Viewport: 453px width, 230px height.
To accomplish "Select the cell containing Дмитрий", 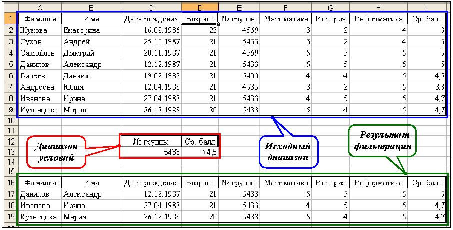I will pos(91,53).
